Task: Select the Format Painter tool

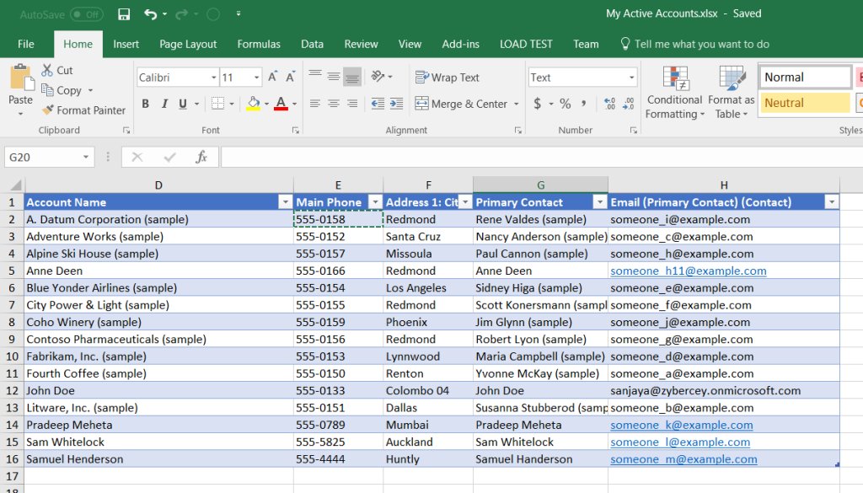Action: click(x=84, y=110)
